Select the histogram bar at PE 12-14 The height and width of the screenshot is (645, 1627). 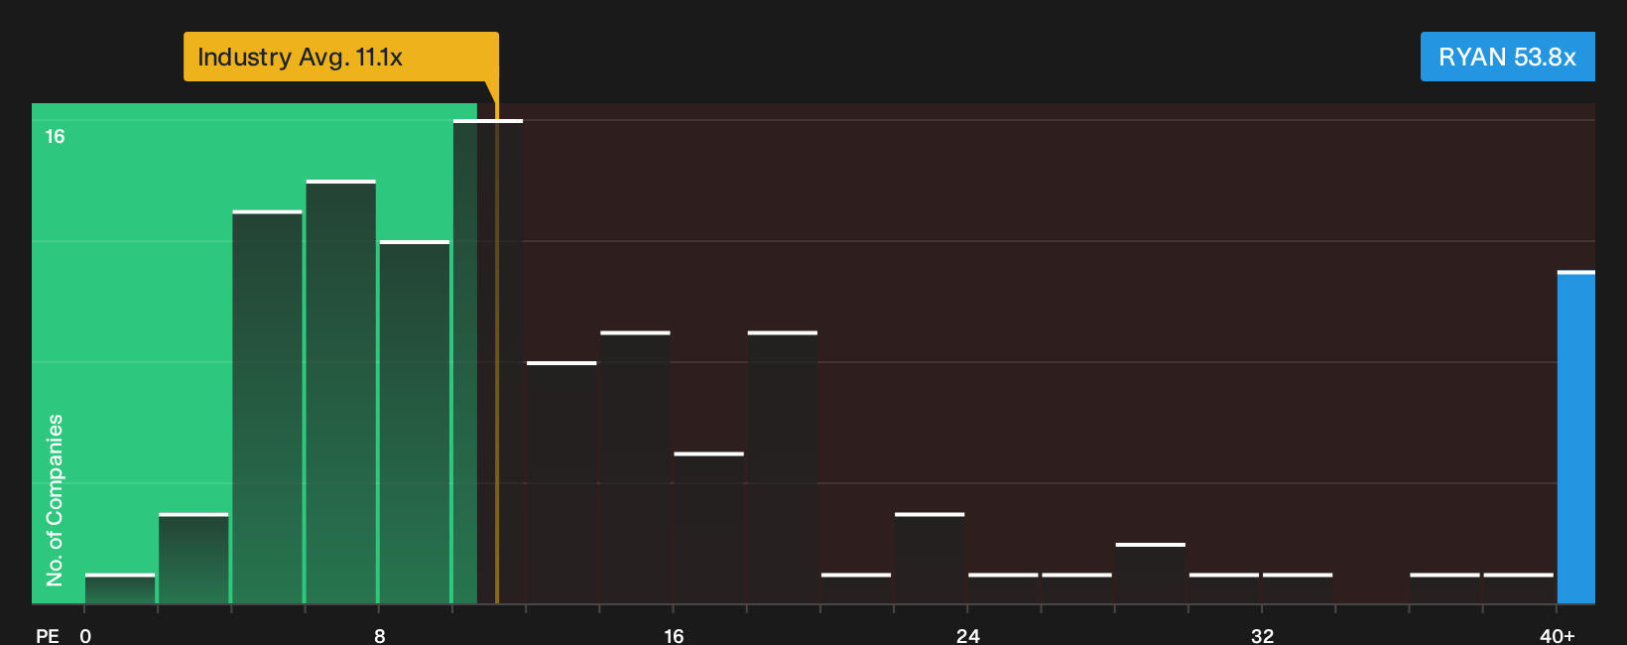pyautogui.click(x=562, y=482)
